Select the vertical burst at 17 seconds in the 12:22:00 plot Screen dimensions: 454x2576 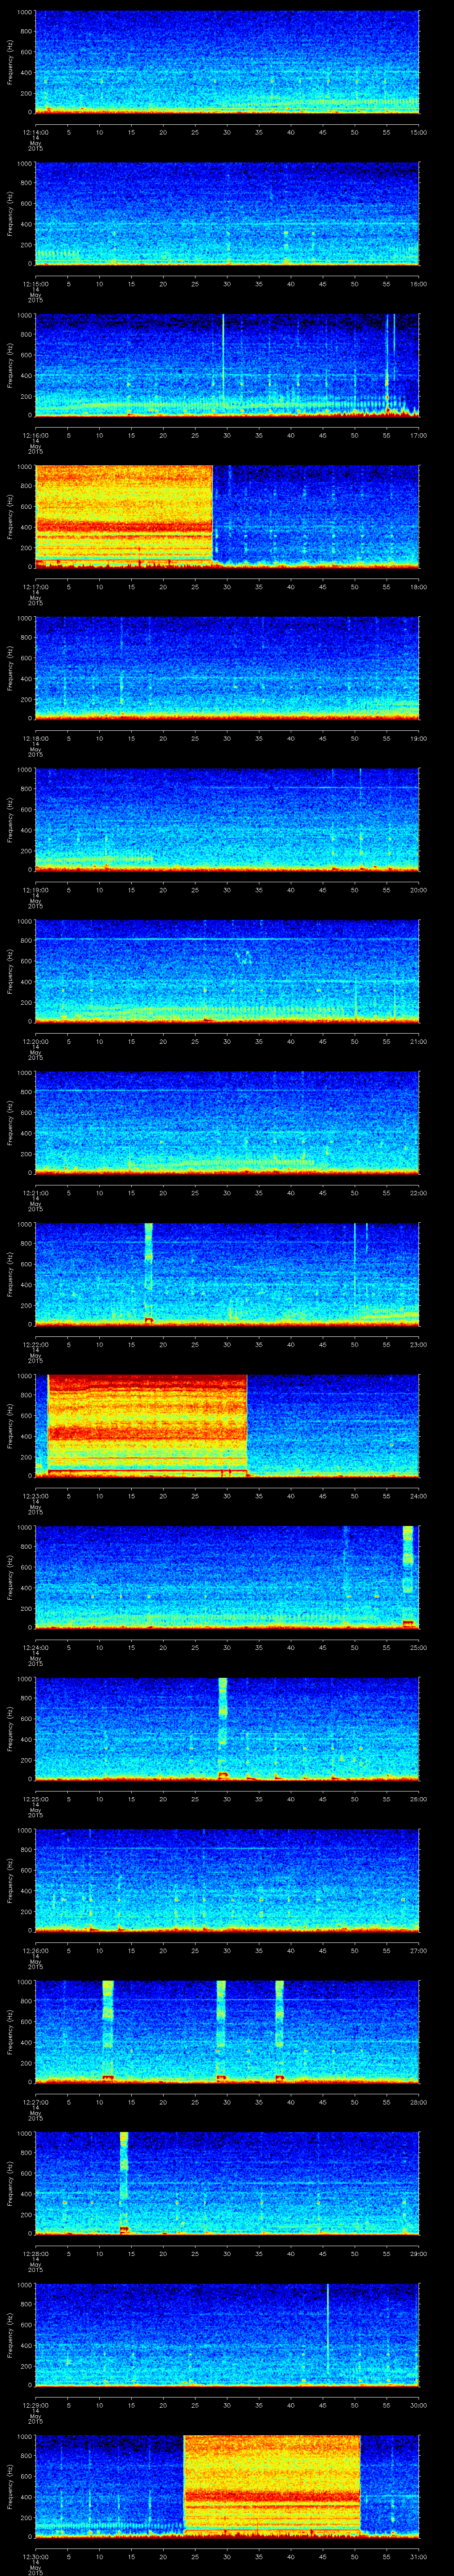(149, 1274)
